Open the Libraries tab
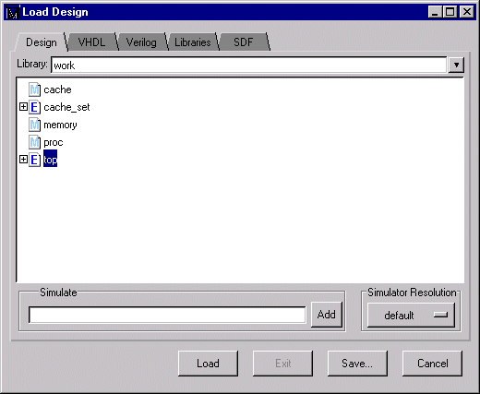Image resolution: width=480 pixels, height=394 pixels. click(x=193, y=42)
